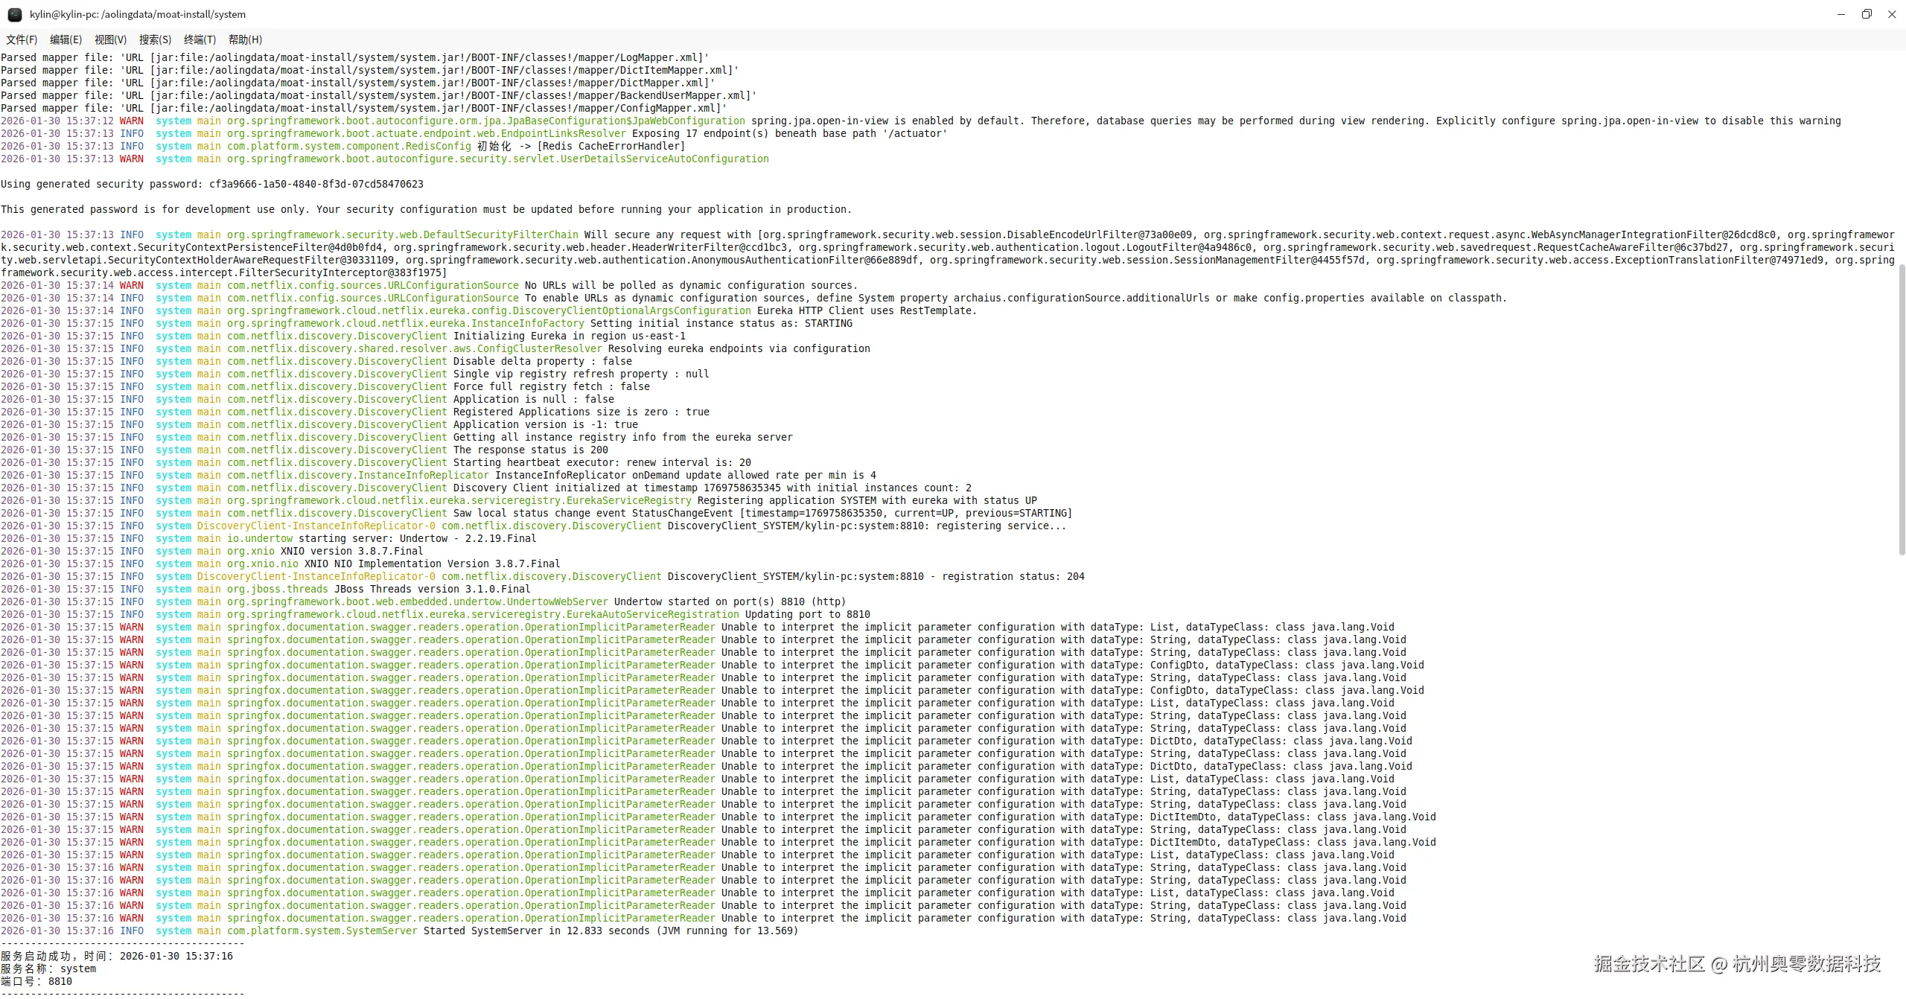Open the 终端(T) menu
Viewport: 1906px width, 999px height.
point(200,39)
